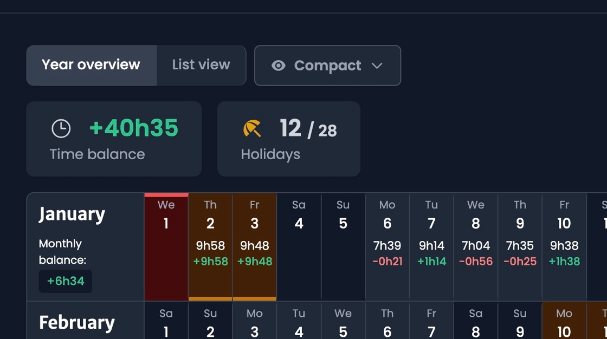Click the orange umbrella Holidays icon
This screenshot has height=339, width=607.
(x=252, y=128)
